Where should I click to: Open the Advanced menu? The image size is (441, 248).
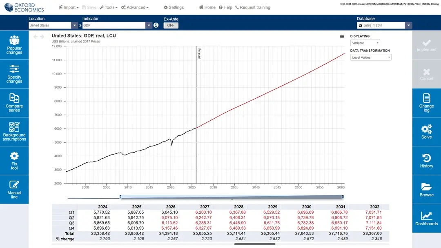tap(135, 7)
